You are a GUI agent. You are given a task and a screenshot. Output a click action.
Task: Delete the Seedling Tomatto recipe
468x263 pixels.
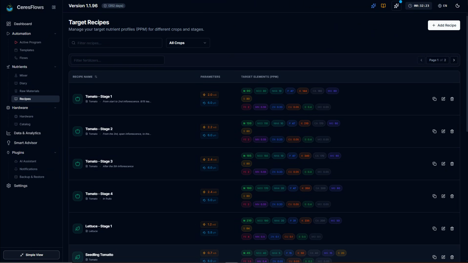[452, 257]
